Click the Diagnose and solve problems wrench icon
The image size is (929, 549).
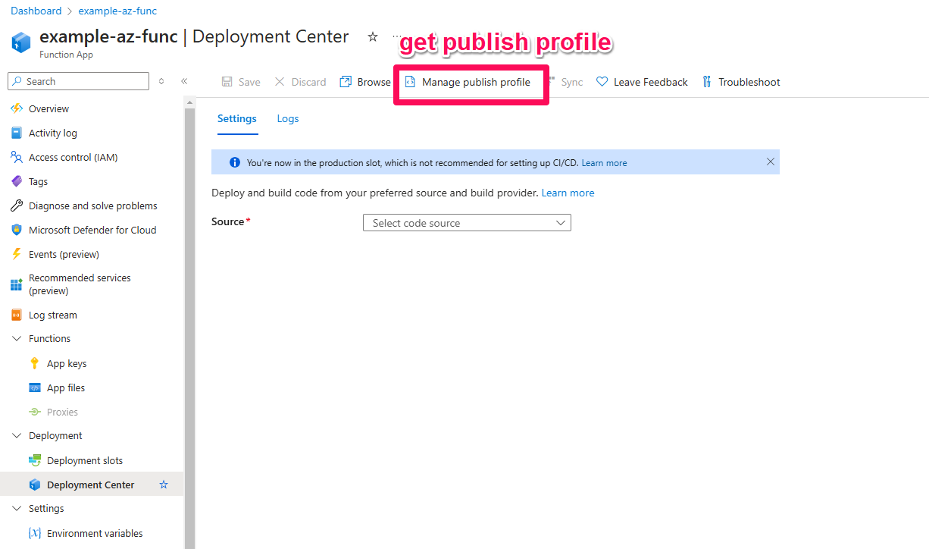coord(17,205)
